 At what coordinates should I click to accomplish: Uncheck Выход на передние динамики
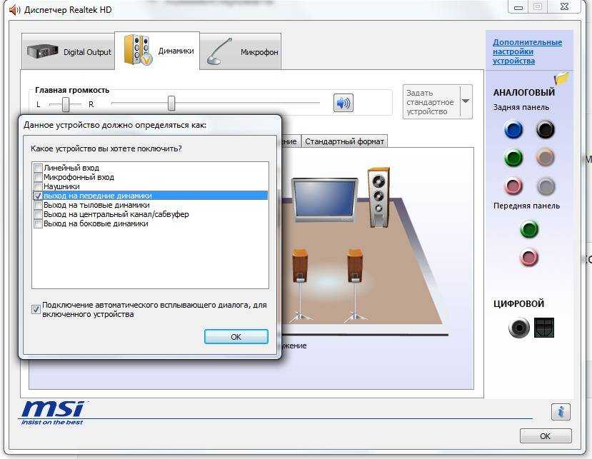(x=38, y=196)
